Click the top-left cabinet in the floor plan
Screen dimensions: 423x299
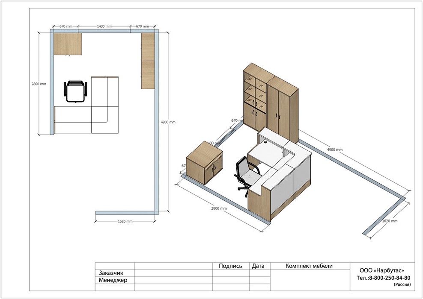click(x=68, y=44)
